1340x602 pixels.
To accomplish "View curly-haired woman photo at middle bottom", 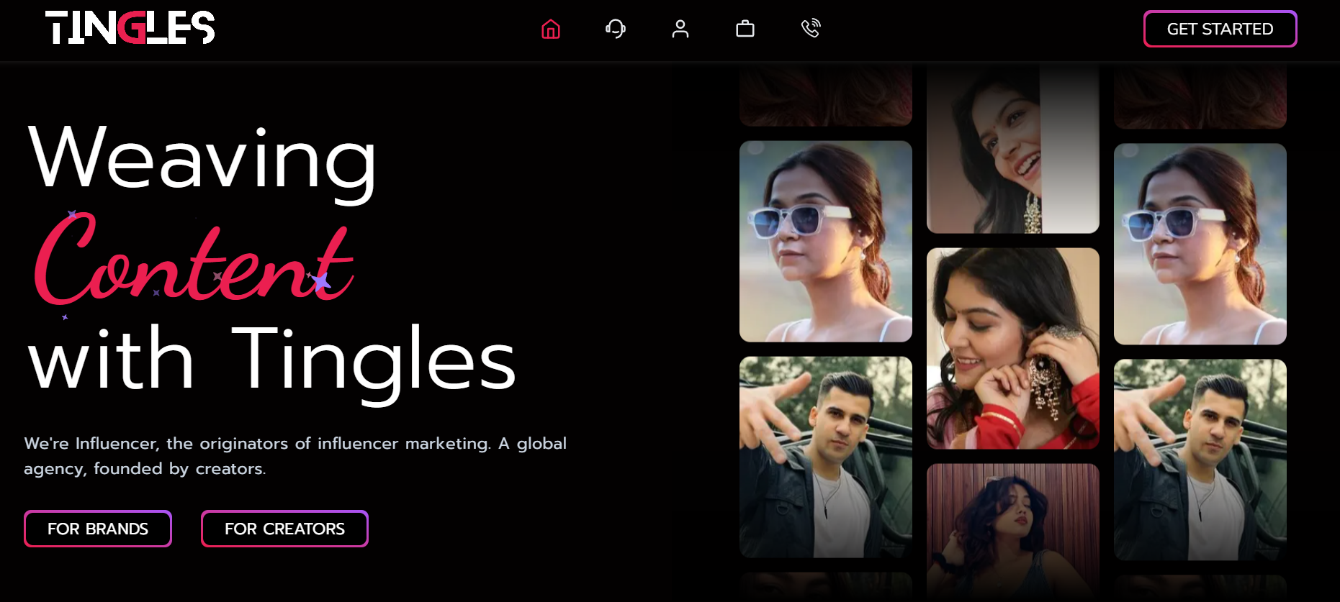I will (x=1013, y=529).
